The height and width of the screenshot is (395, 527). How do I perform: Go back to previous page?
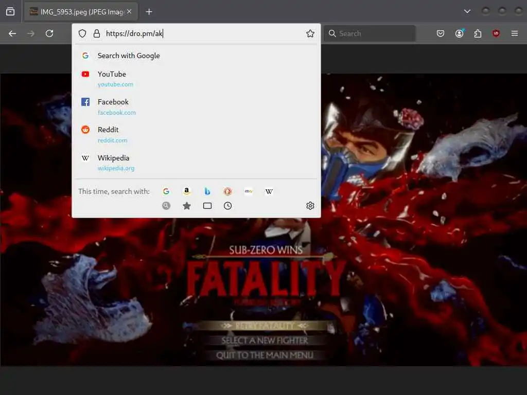pos(12,33)
